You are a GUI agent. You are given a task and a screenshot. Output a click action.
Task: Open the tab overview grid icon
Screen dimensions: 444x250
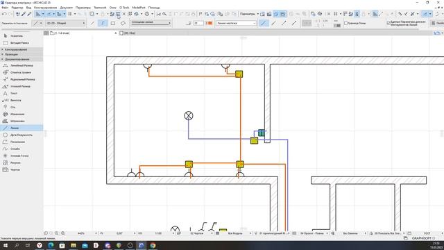[x=46, y=33]
